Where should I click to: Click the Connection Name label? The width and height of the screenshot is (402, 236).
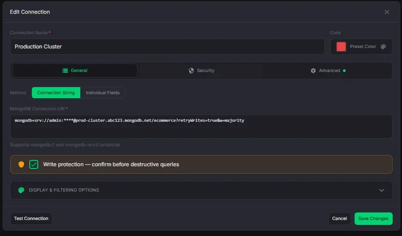[29, 32]
